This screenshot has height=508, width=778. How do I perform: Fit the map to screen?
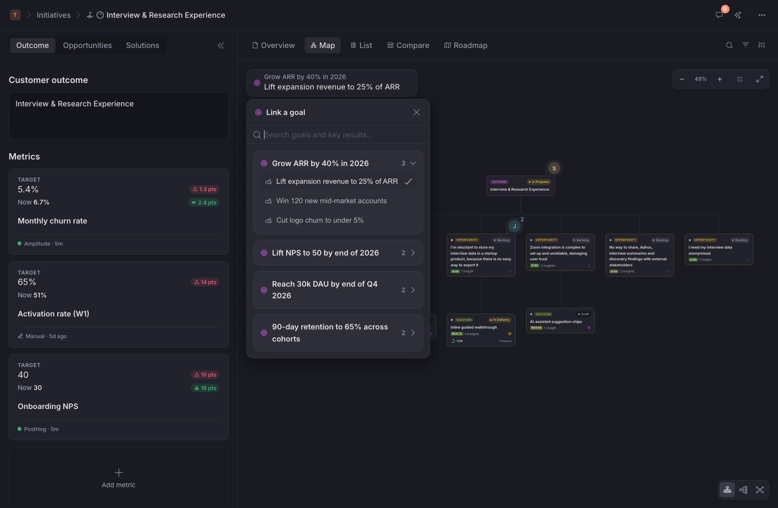740,79
